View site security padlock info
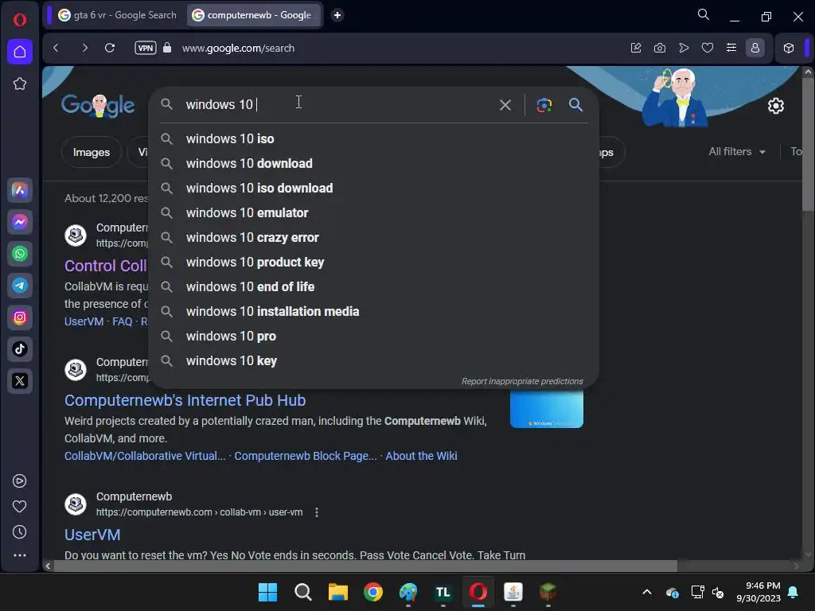Image resolution: width=815 pixels, height=611 pixels. (167, 48)
